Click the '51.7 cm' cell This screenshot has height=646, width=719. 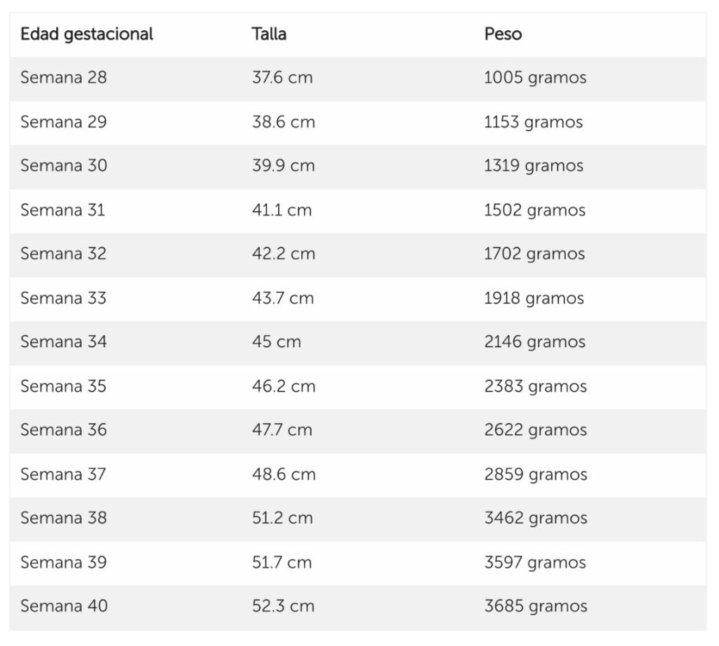(282, 562)
